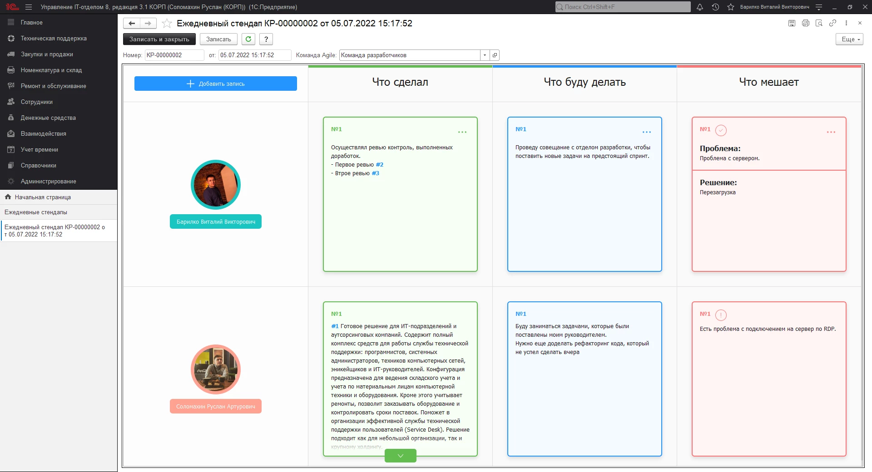The image size is (872, 472).
Task: Open the Команда Agile dropdown arrow
Action: point(485,55)
